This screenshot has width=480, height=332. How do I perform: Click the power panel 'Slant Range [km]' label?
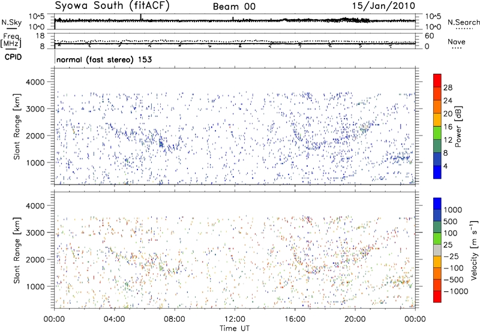tap(17, 126)
